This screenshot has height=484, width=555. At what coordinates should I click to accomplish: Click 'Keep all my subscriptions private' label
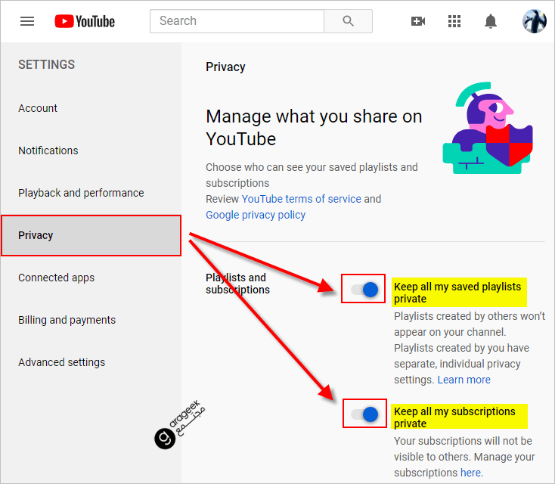click(x=454, y=417)
